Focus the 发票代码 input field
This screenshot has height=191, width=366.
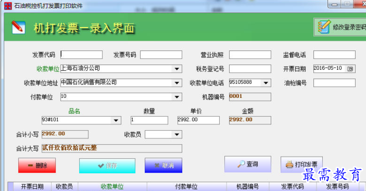click(81, 55)
